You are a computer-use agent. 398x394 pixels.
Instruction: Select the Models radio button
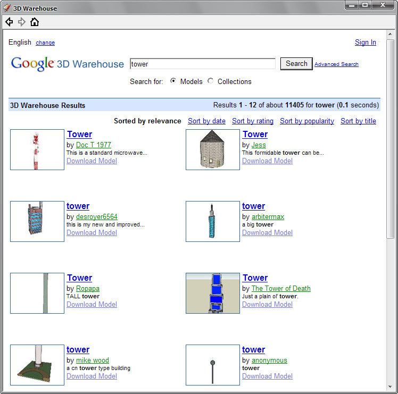173,81
